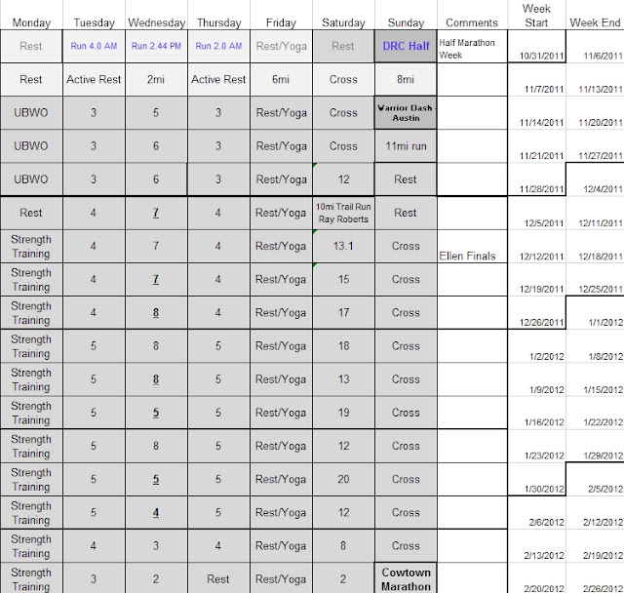Select the Thursday column header
This screenshot has width=624, height=593.
218,22
